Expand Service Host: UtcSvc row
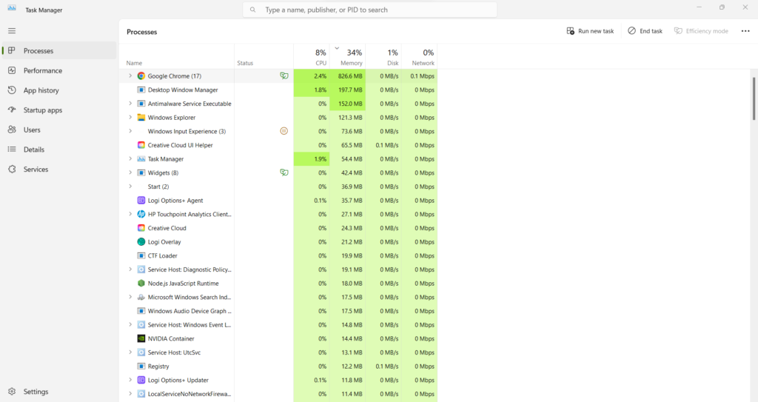This screenshot has width=758, height=402. 130,352
